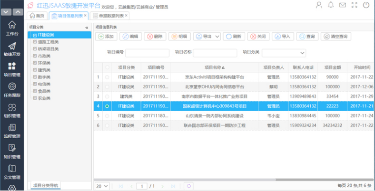Viewport: 375px width, 191px height.
Task: Open the mail envelope icon
Action: (x=343, y=5)
